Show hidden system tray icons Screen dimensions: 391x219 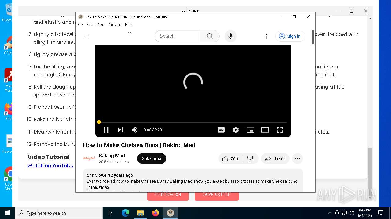(x=329, y=213)
